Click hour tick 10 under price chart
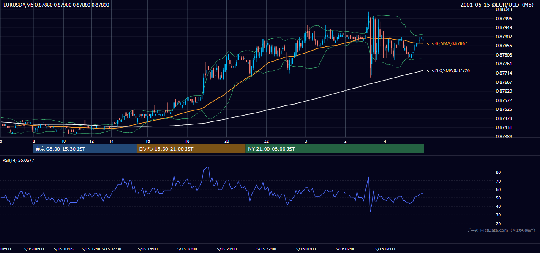Screen dimensions: 540x253 (x=63, y=141)
